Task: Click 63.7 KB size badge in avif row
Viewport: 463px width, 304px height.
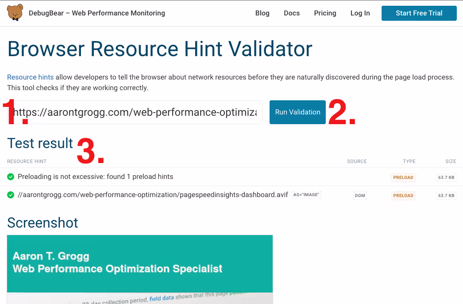Action: (446, 195)
